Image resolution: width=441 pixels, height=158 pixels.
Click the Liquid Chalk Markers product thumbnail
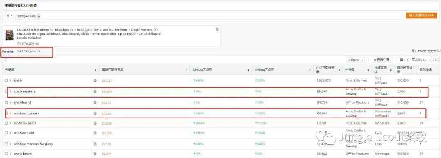[x=9, y=35]
